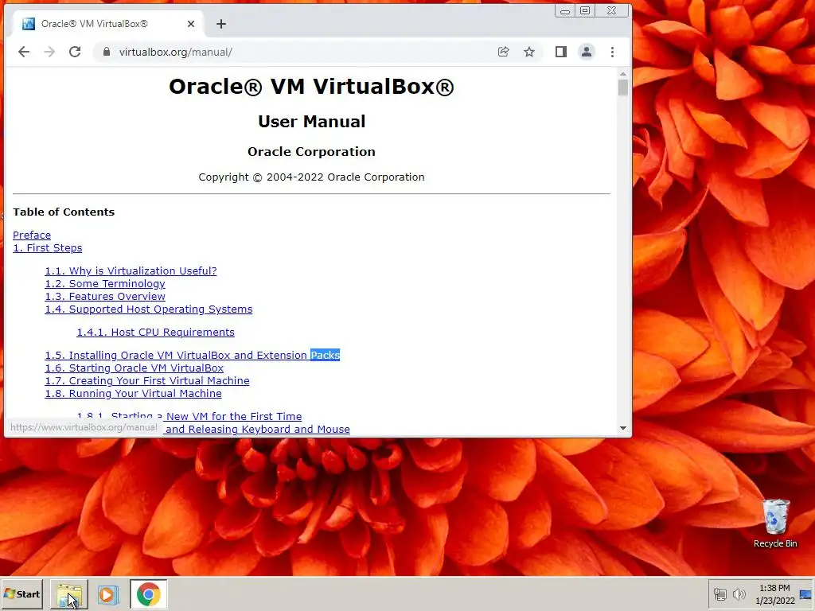Click the padlock site info icon
Screen dimensions: 815x611
pyautogui.click(x=107, y=52)
